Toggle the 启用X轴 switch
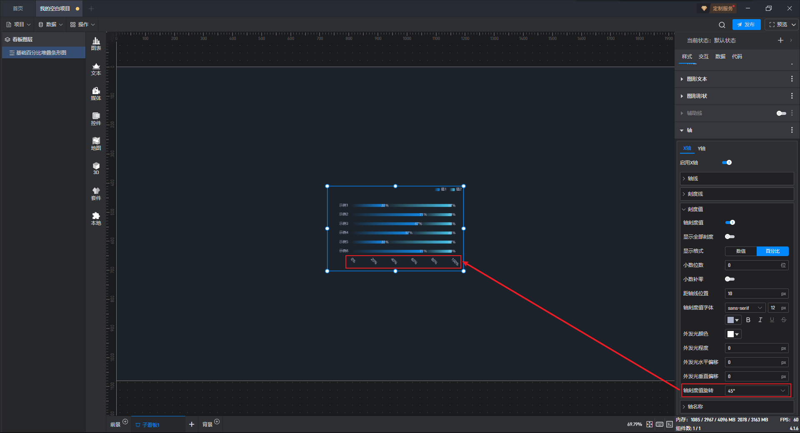The image size is (800, 433). point(727,163)
